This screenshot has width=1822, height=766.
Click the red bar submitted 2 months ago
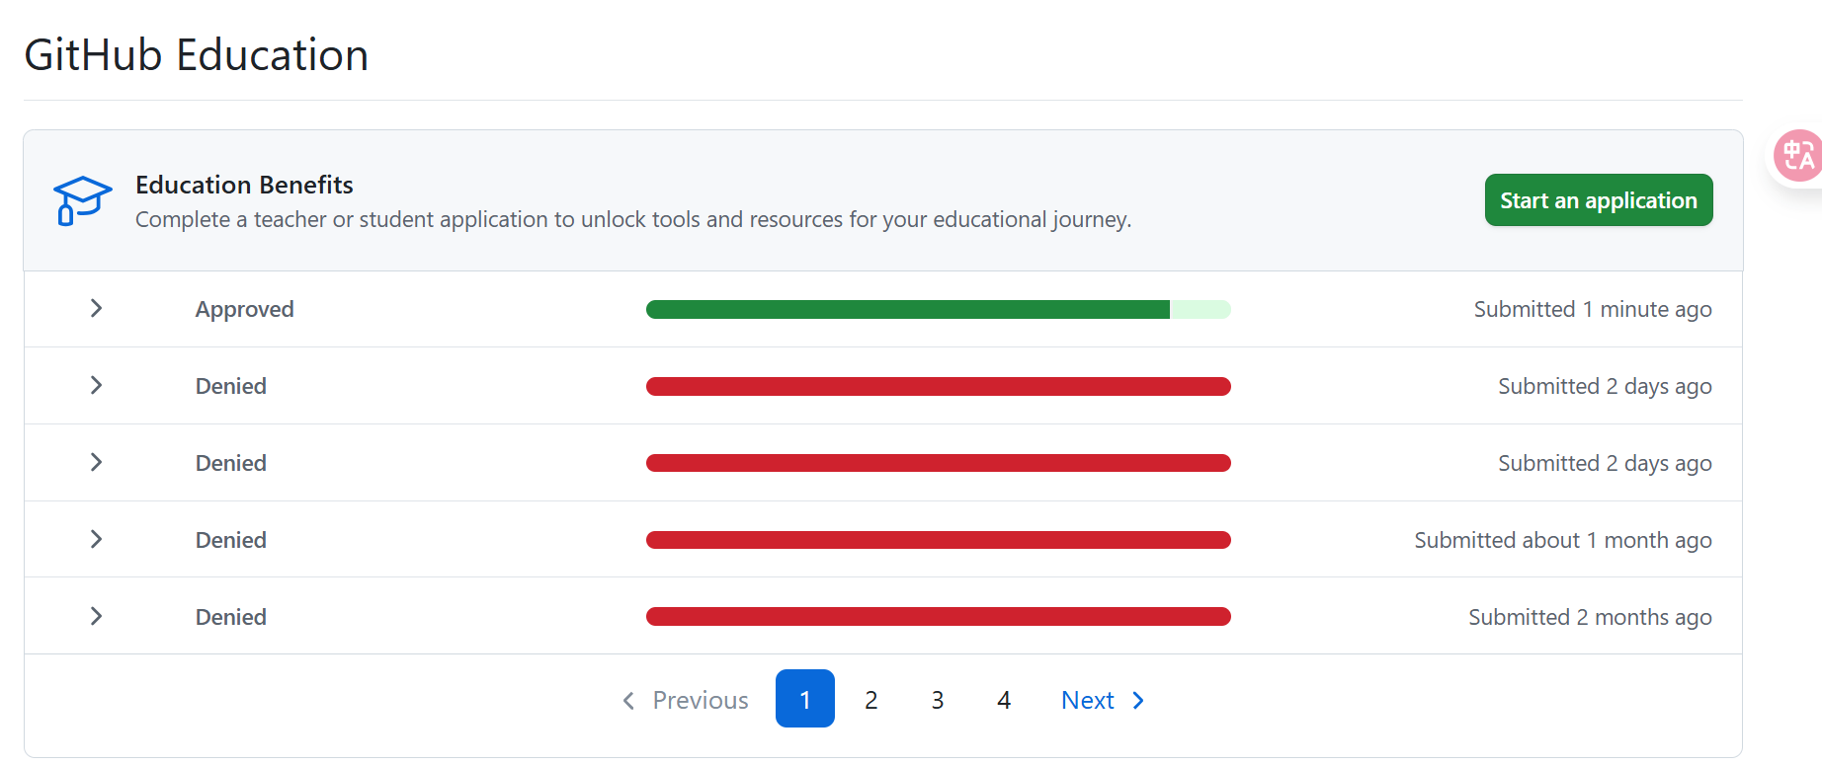(x=938, y=617)
